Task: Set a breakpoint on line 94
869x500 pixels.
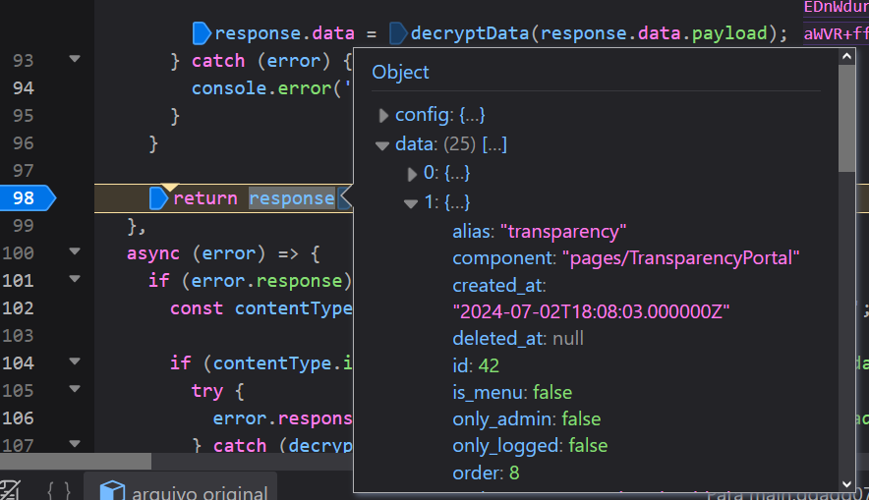Action: click(x=23, y=88)
